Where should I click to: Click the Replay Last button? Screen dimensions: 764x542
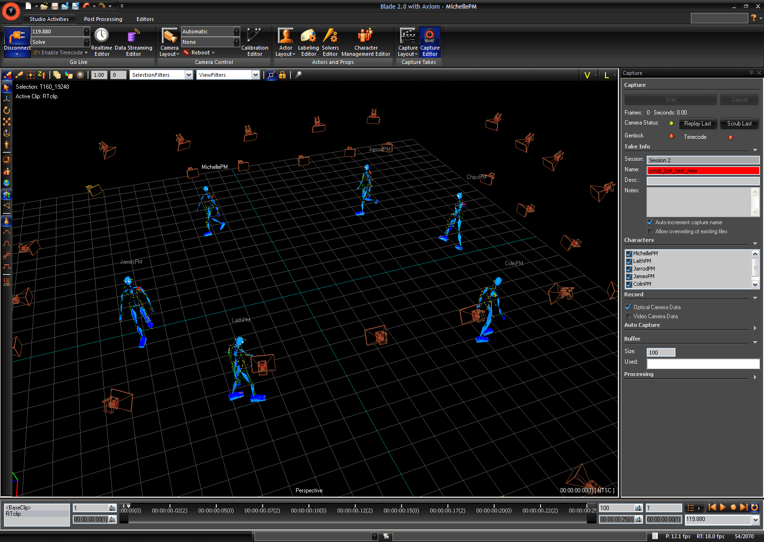tap(698, 124)
